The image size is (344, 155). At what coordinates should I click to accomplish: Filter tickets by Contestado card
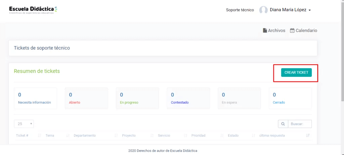pyautogui.click(x=188, y=98)
